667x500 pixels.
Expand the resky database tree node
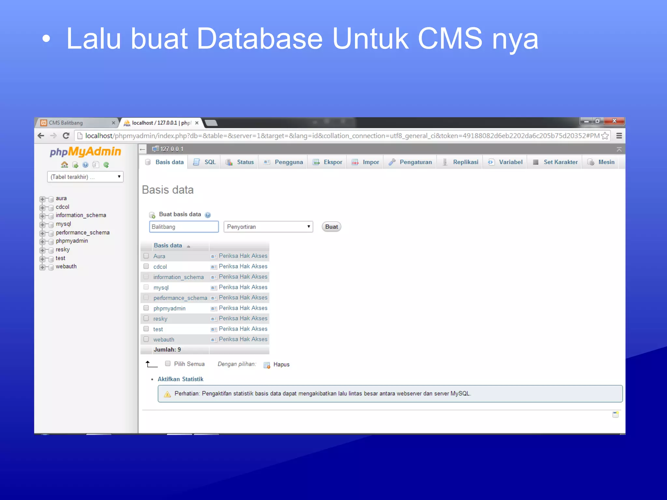click(42, 250)
